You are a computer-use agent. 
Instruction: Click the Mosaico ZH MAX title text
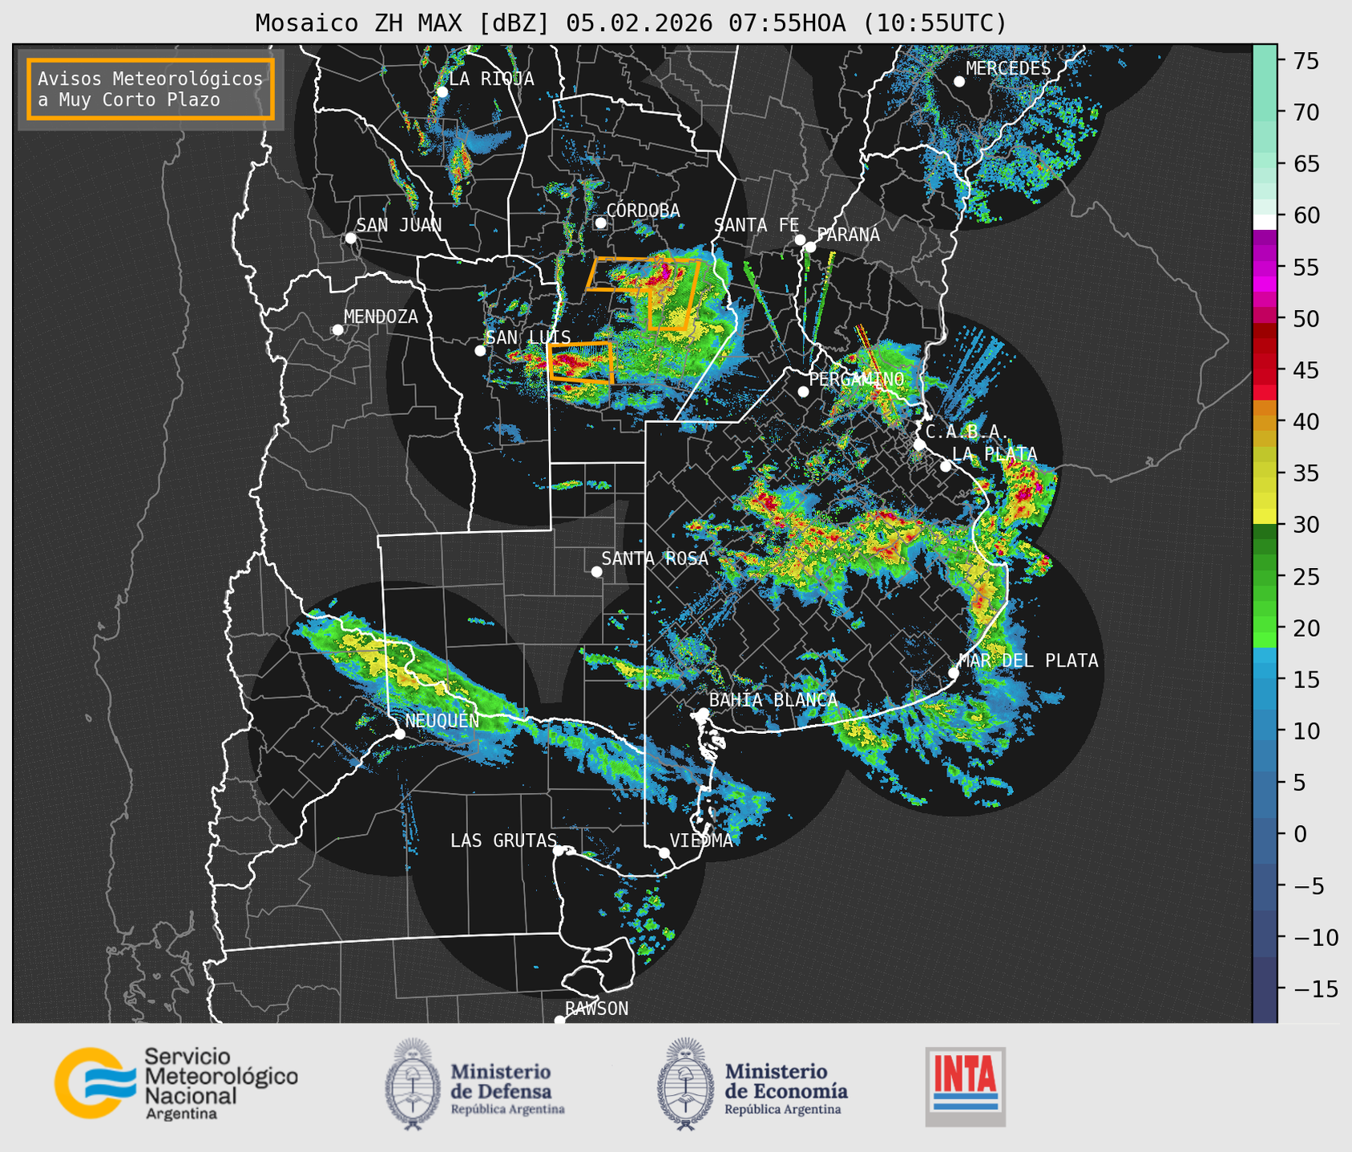[630, 23]
